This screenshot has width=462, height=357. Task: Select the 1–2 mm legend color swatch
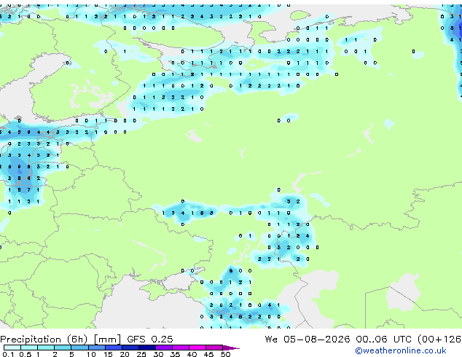[46, 348]
